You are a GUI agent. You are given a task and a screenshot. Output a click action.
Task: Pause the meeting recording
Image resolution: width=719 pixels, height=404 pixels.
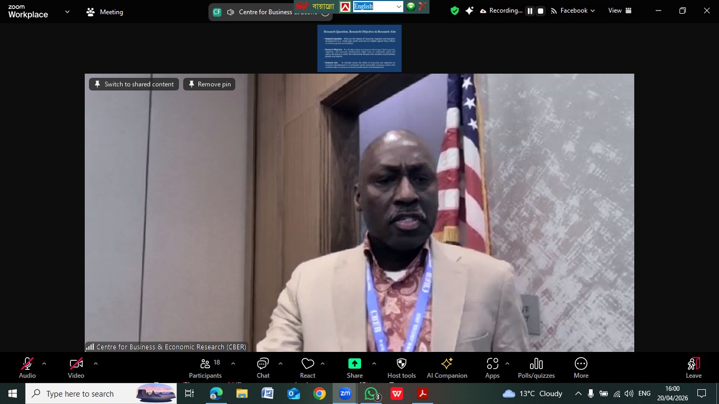tap(530, 11)
